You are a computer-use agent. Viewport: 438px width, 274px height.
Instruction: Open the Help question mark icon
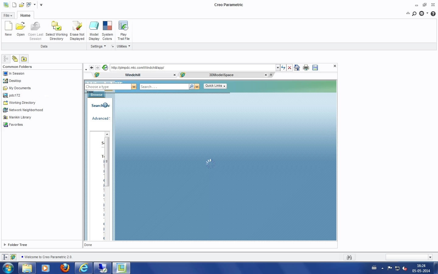coord(433,14)
